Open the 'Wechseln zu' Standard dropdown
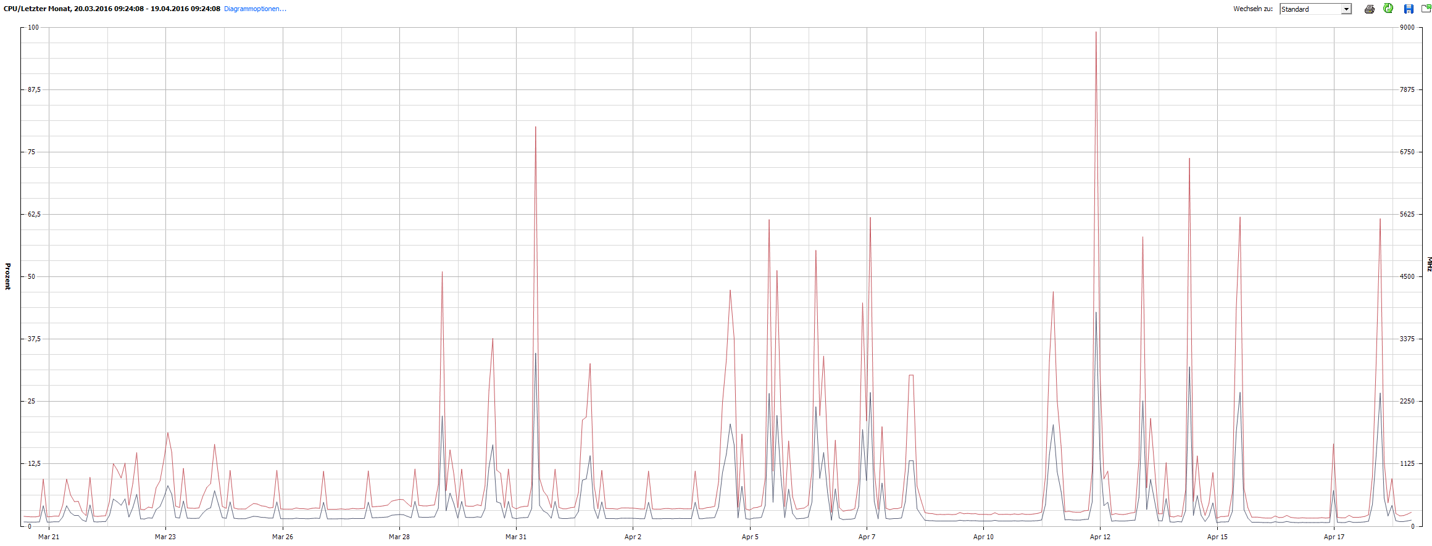 click(x=1316, y=9)
